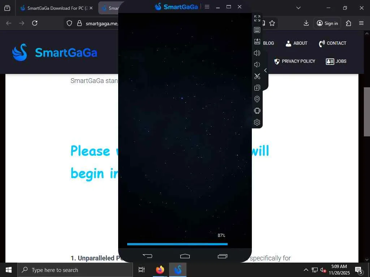Tap the Android home navigation button

(x=185, y=256)
